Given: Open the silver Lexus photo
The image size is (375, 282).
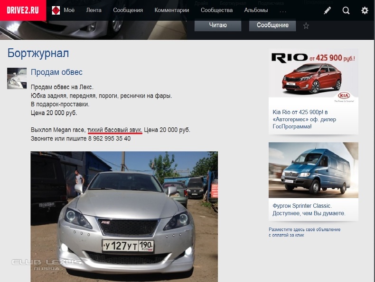Looking at the screenshot, I should coord(124,216).
